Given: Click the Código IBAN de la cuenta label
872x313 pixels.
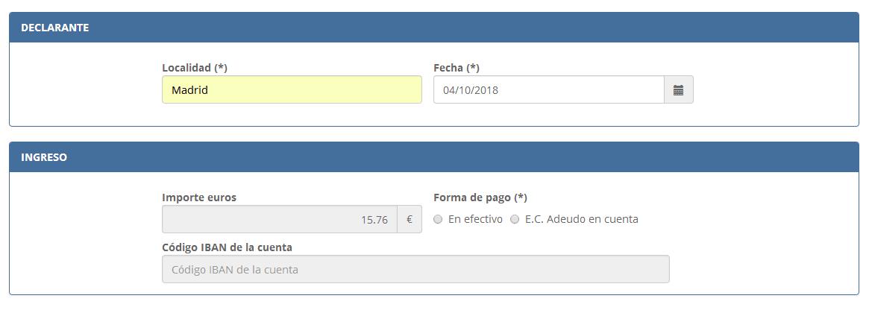Looking at the screenshot, I should click(x=227, y=247).
